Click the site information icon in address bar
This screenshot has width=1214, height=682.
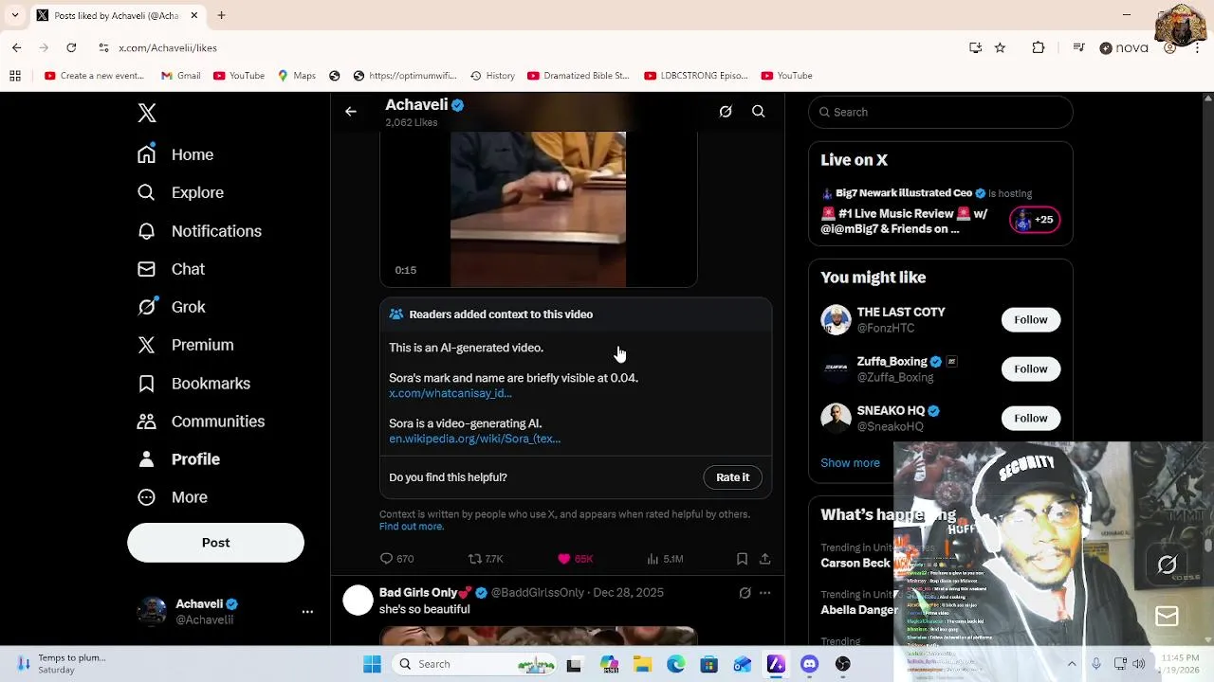coord(103,47)
